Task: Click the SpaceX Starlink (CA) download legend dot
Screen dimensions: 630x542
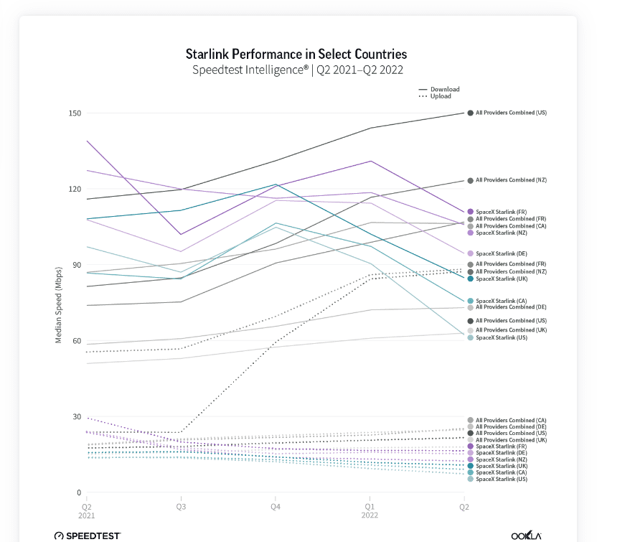Action: coord(470,301)
